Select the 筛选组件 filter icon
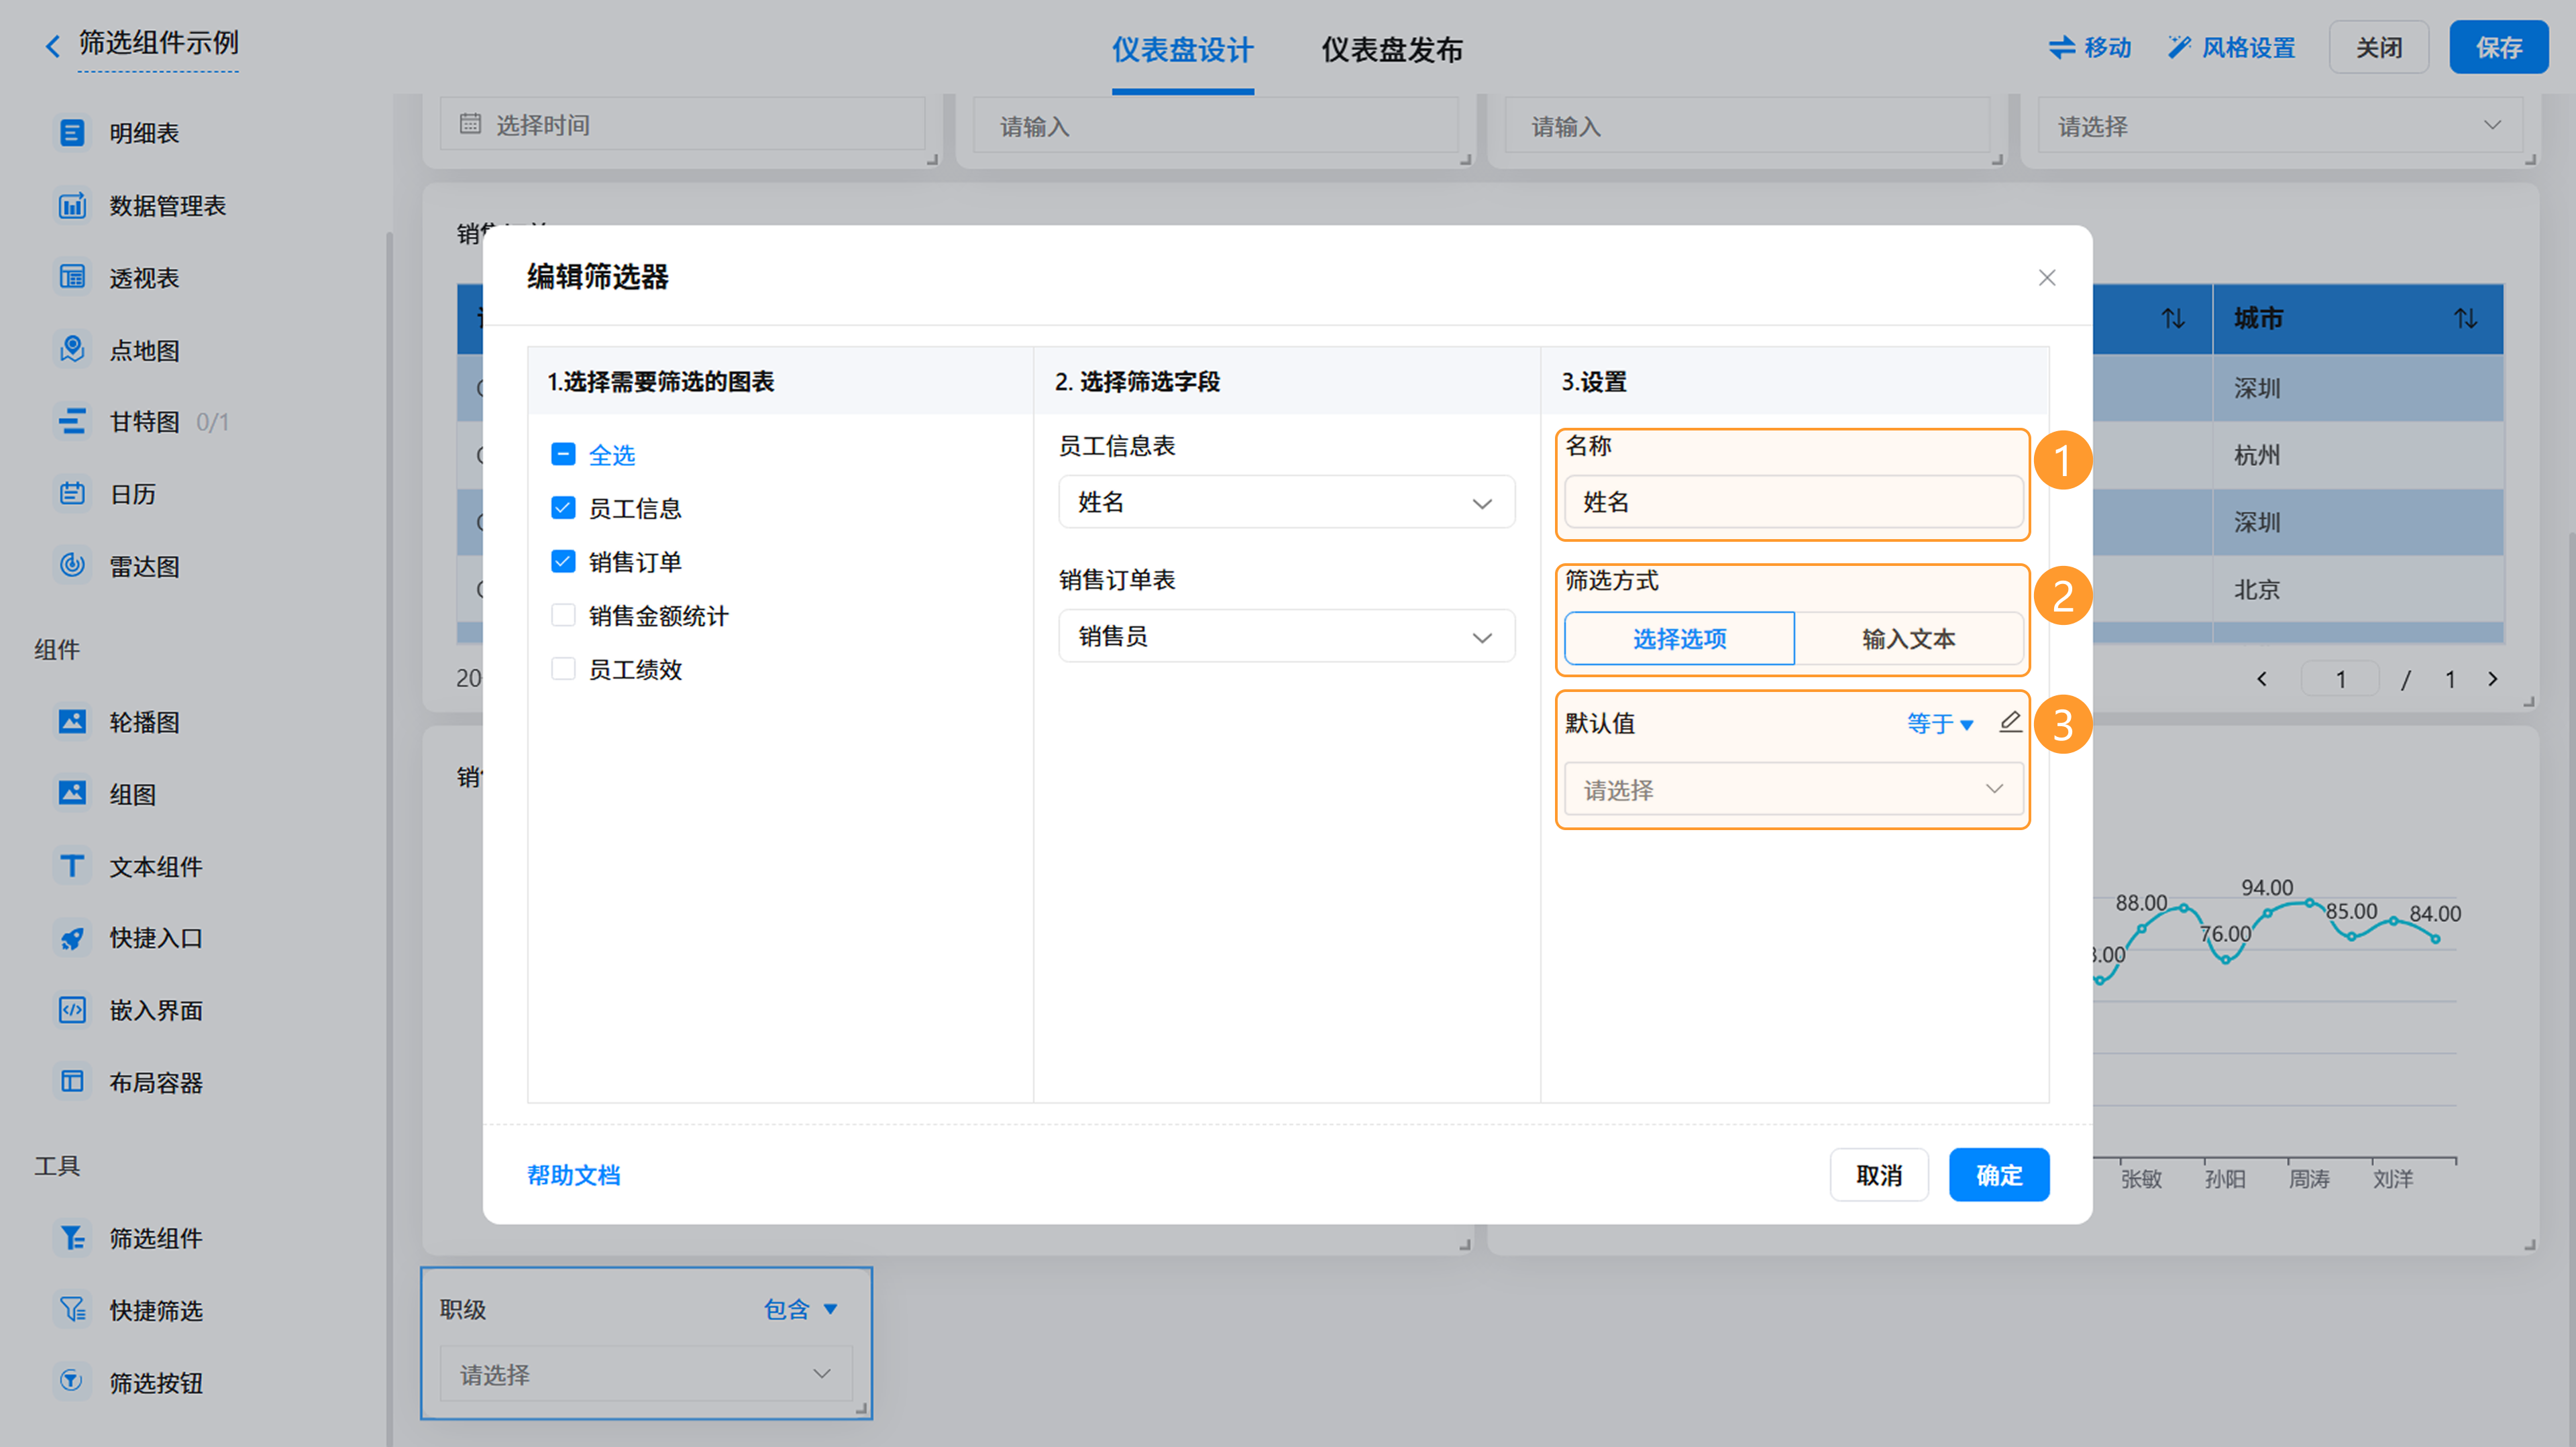2576x1447 pixels. 72,1238
